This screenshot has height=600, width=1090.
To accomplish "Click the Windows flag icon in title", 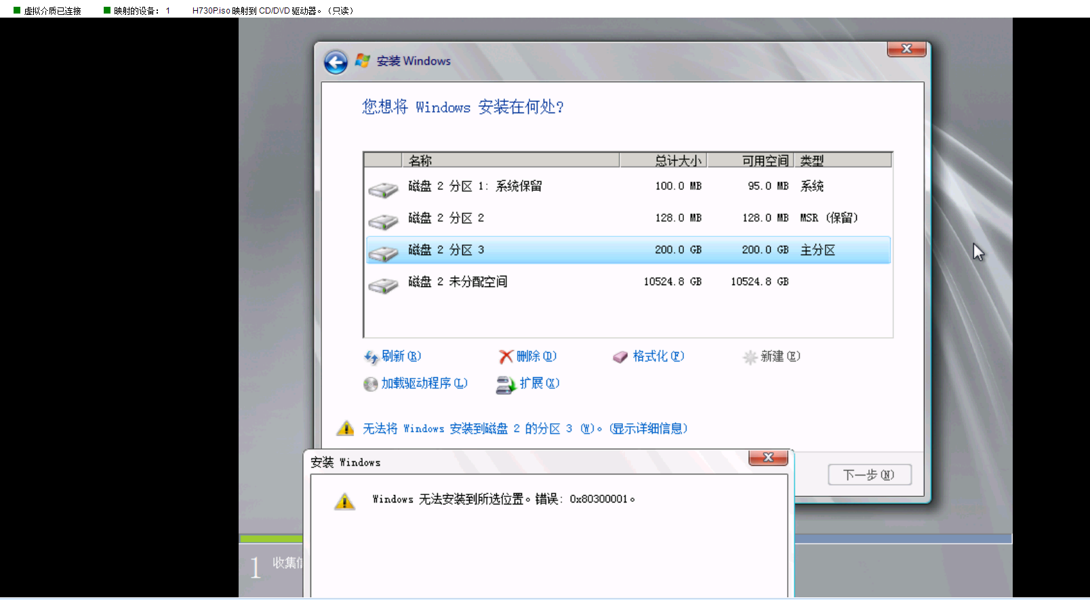I will (363, 60).
